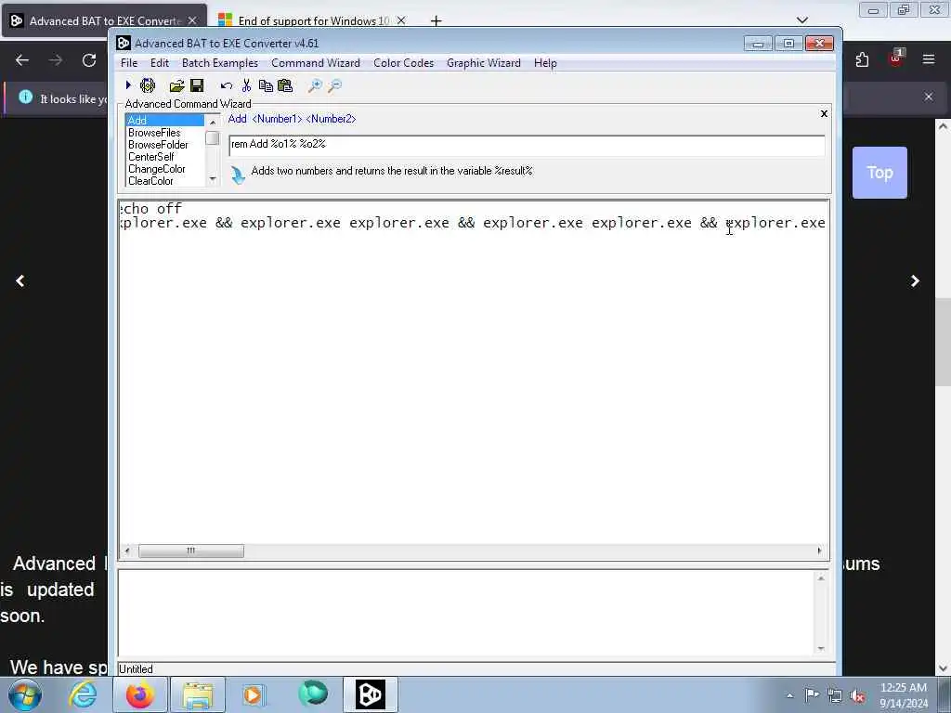Click the 'echo off' line in editor
The width and height of the screenshot is (951, 713).
[x=151, y=209]
